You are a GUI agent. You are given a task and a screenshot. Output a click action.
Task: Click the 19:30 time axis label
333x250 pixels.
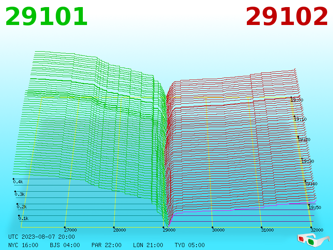click(x=308, y=161)
